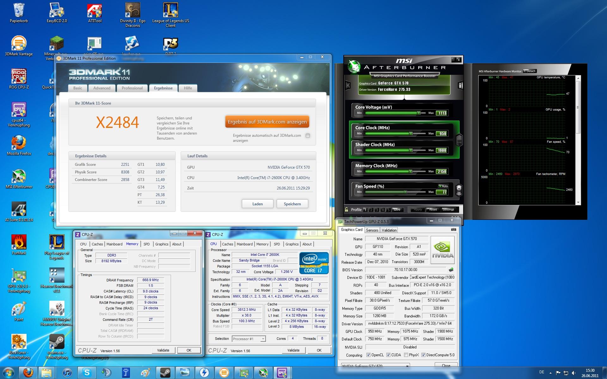This screenshot has height=379, width=607.
Task: Click the Afterburner 'K' Kombustor side button
Action: (348, 85)
